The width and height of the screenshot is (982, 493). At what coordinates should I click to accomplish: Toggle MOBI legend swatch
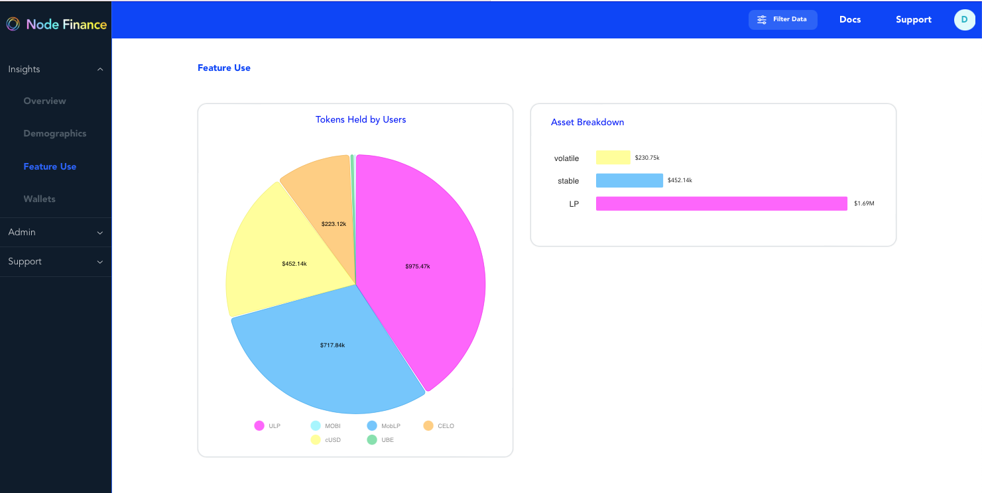click(316, 425)
